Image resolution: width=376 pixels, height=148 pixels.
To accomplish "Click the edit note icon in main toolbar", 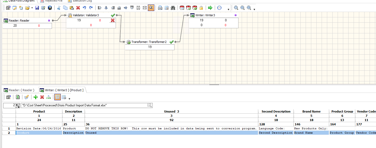I will (14, 8).
